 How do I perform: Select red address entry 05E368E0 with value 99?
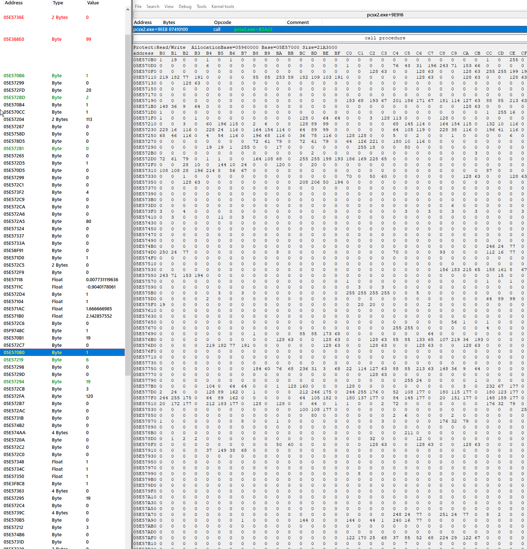pyautogui.click(x=14, y=39)
